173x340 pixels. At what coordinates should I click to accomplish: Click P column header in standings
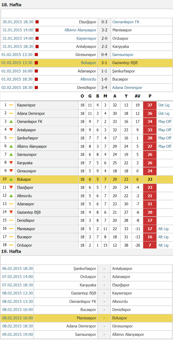[x=150, y=96]
